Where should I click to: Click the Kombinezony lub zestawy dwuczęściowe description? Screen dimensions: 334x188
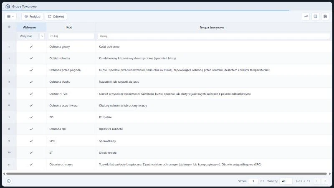pos(137,58)
